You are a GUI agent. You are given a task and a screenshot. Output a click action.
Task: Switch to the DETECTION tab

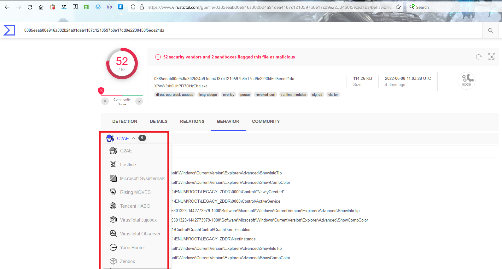click(x=125, y=121)
